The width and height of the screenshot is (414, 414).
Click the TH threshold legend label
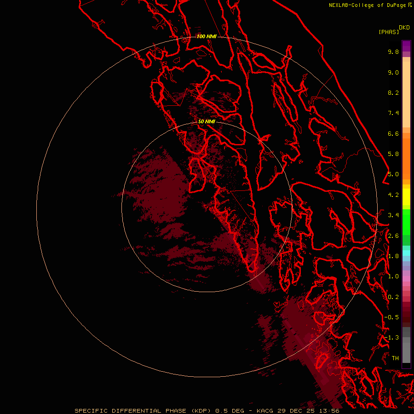[395, 358]
